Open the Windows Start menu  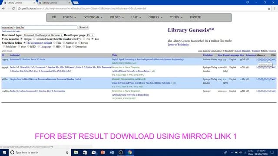[4, 152]
